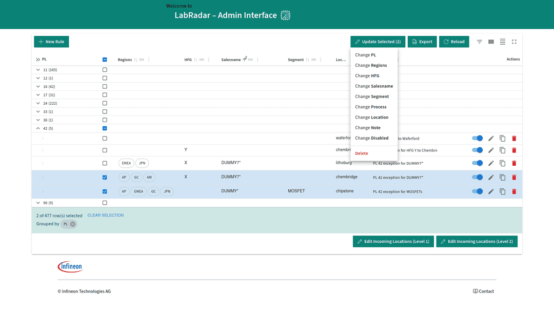Screen dimensions: 554x312
Task: Expand the PL 33 (1) group
Action: coord(38,112)
